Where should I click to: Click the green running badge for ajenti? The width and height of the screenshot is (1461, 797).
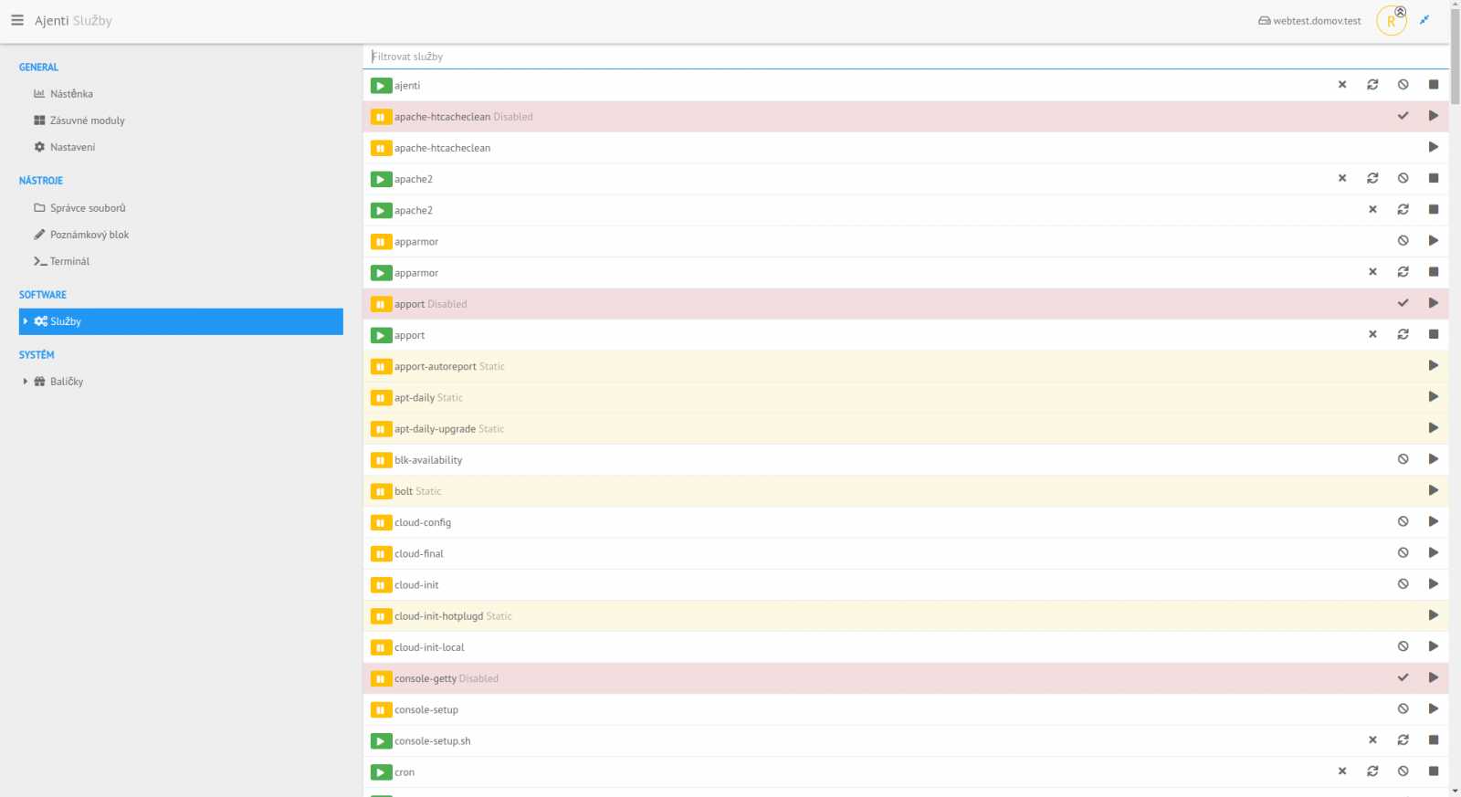click(x=381, y=86)
